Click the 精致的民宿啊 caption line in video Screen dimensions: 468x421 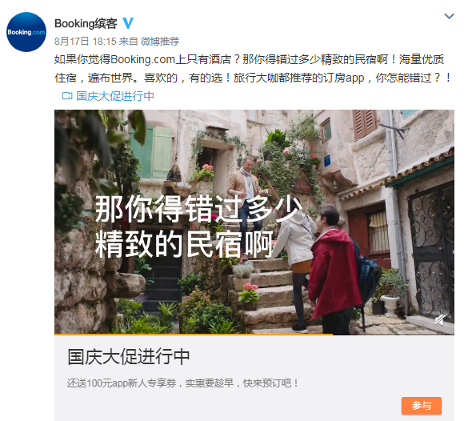(184, 244)
